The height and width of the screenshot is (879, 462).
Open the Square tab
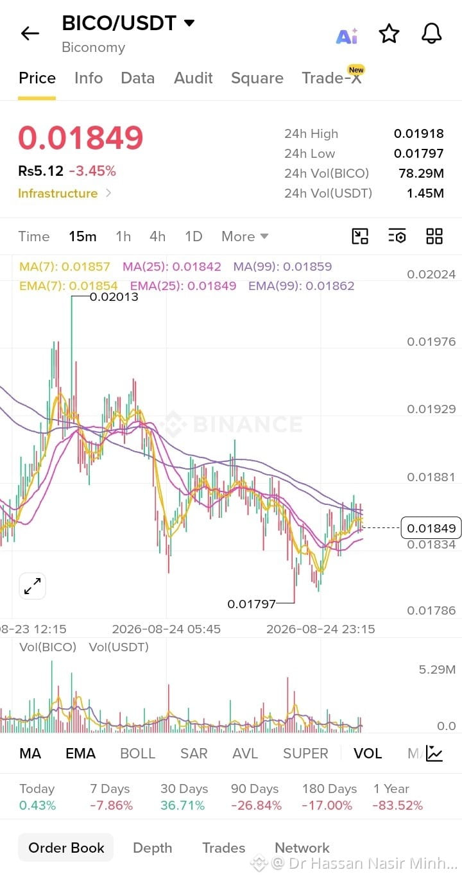[257, 78]
